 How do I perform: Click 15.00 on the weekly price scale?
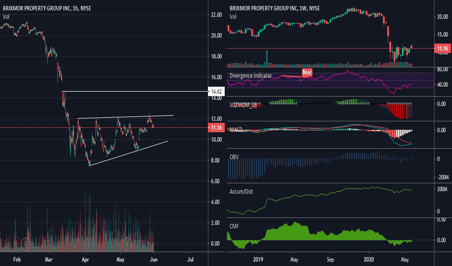coord(442,34)
